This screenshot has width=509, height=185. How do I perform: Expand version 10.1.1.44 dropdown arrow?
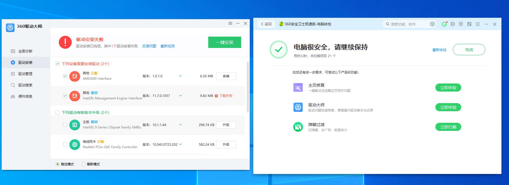(x=180, y=125)
